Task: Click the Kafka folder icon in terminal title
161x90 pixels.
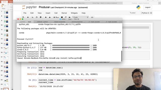Action: 60,19
